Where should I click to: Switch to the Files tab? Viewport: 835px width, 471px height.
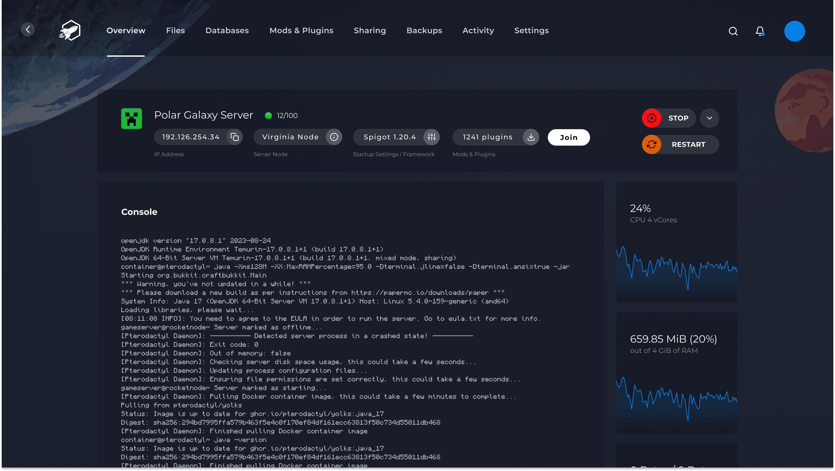[175, 30]
